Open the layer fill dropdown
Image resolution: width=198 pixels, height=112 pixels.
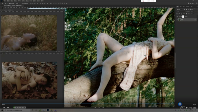(x=192, y=14)
